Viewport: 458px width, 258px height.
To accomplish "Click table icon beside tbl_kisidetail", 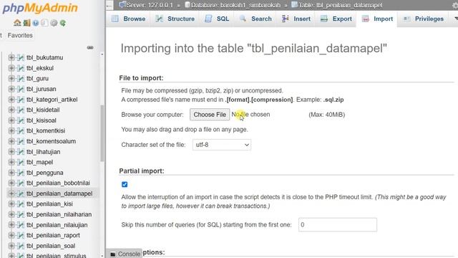I will [x=21, y=110].
